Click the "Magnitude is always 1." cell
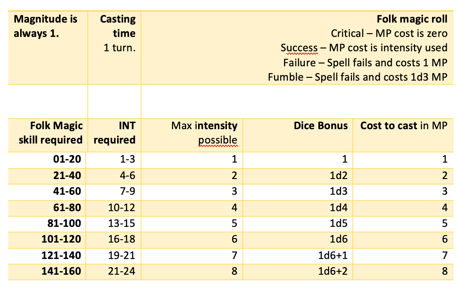457x287 pixels. 45,26
